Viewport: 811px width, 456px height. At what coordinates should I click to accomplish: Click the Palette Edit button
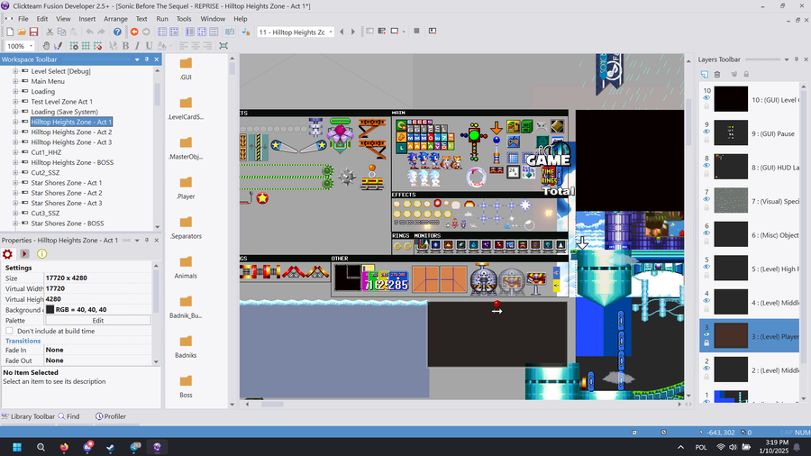pyautogui.click(x=97, y=321)
